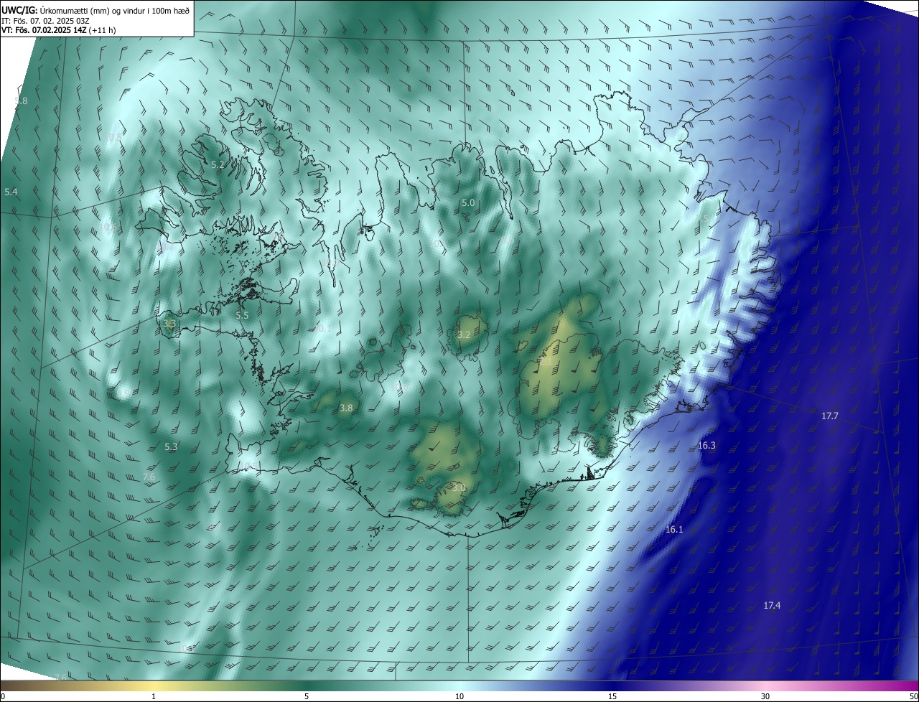Click the 17.7 value label
919x702 pixels.
pos(830,416)
